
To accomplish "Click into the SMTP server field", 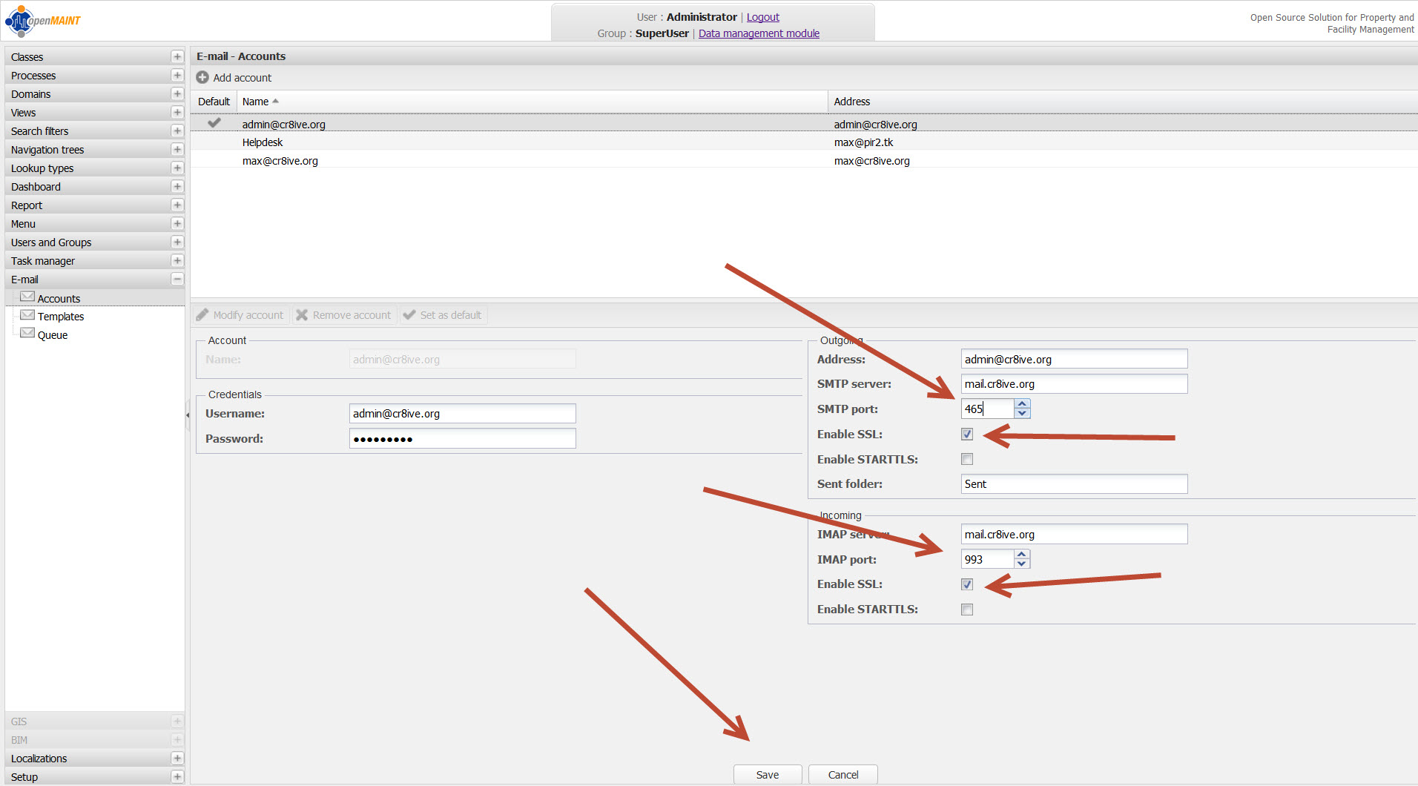I will tap(1074, 384).
